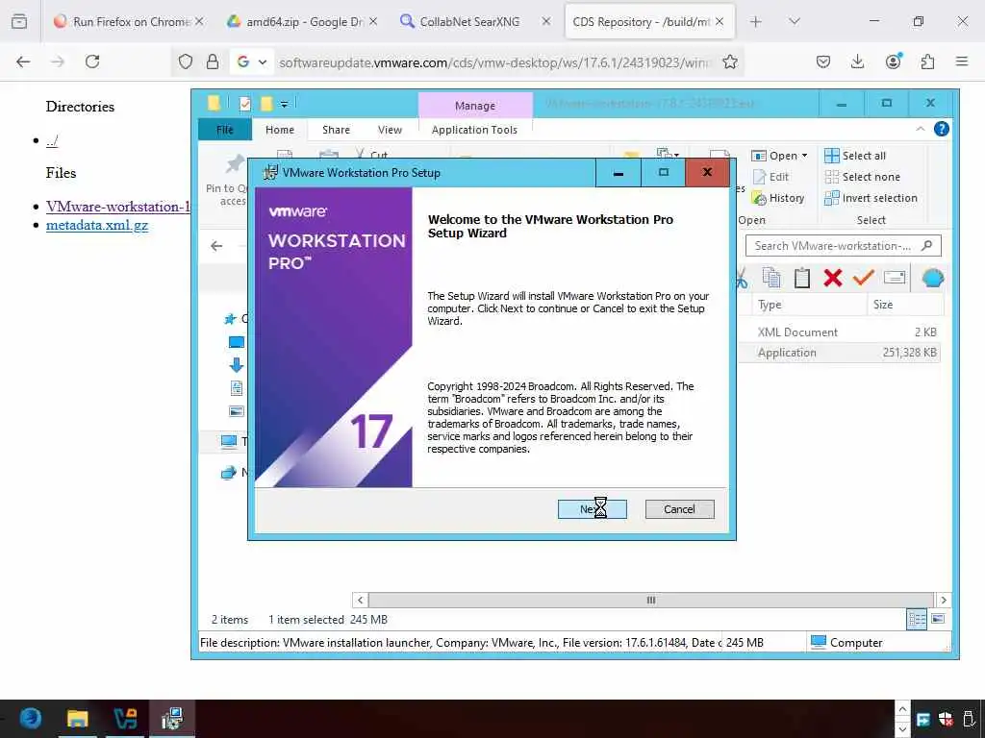Image resolution: width=985 pixels, height=738 pixels.
Task: Click Select all in the ribbon
Action: click(855, 156)
